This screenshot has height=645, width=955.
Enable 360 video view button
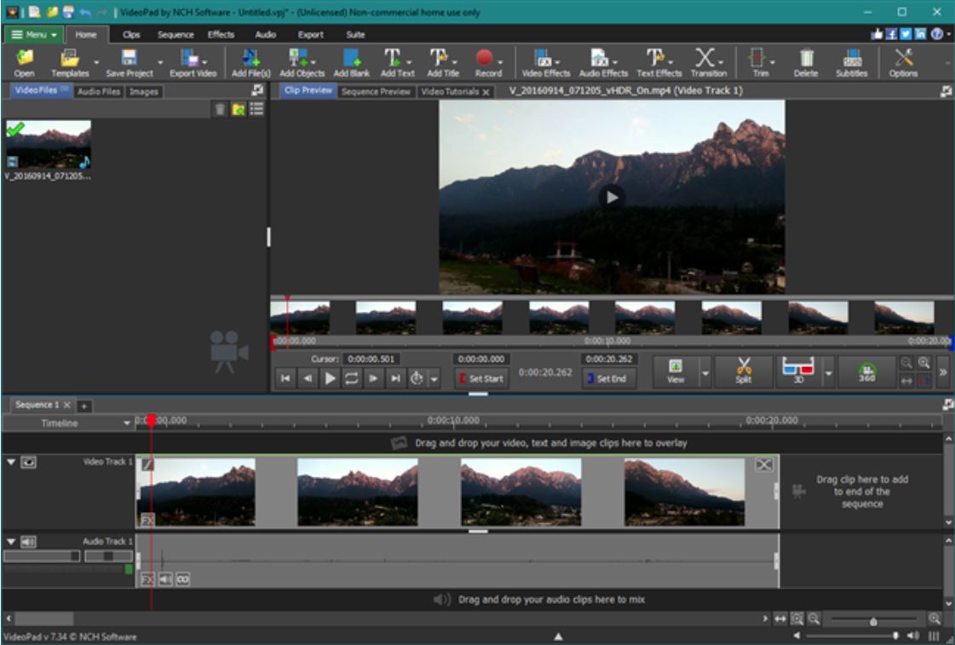point(866,371)
